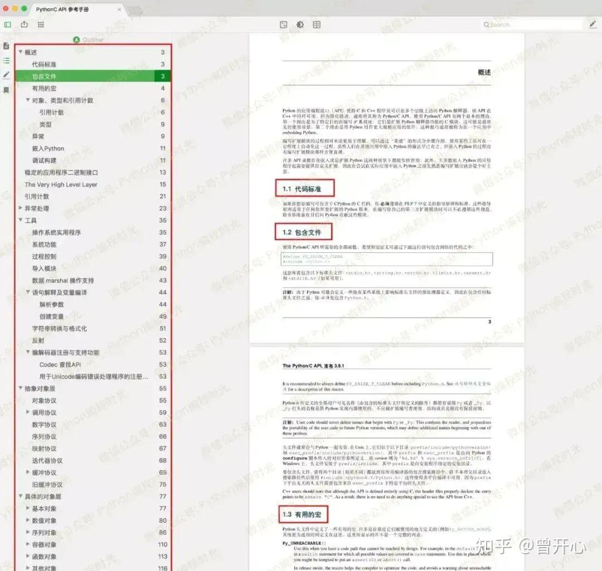Expand the 数值对象 outline node
The width and height of the screenshot is (602, 571).
pyautogui.click(x=28, y=520)
